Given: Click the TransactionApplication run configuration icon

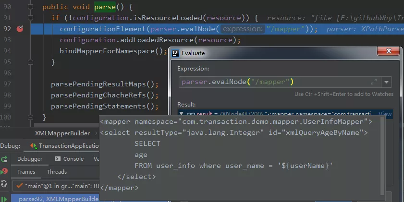Looking at the screenshot, I should (34, 146).
